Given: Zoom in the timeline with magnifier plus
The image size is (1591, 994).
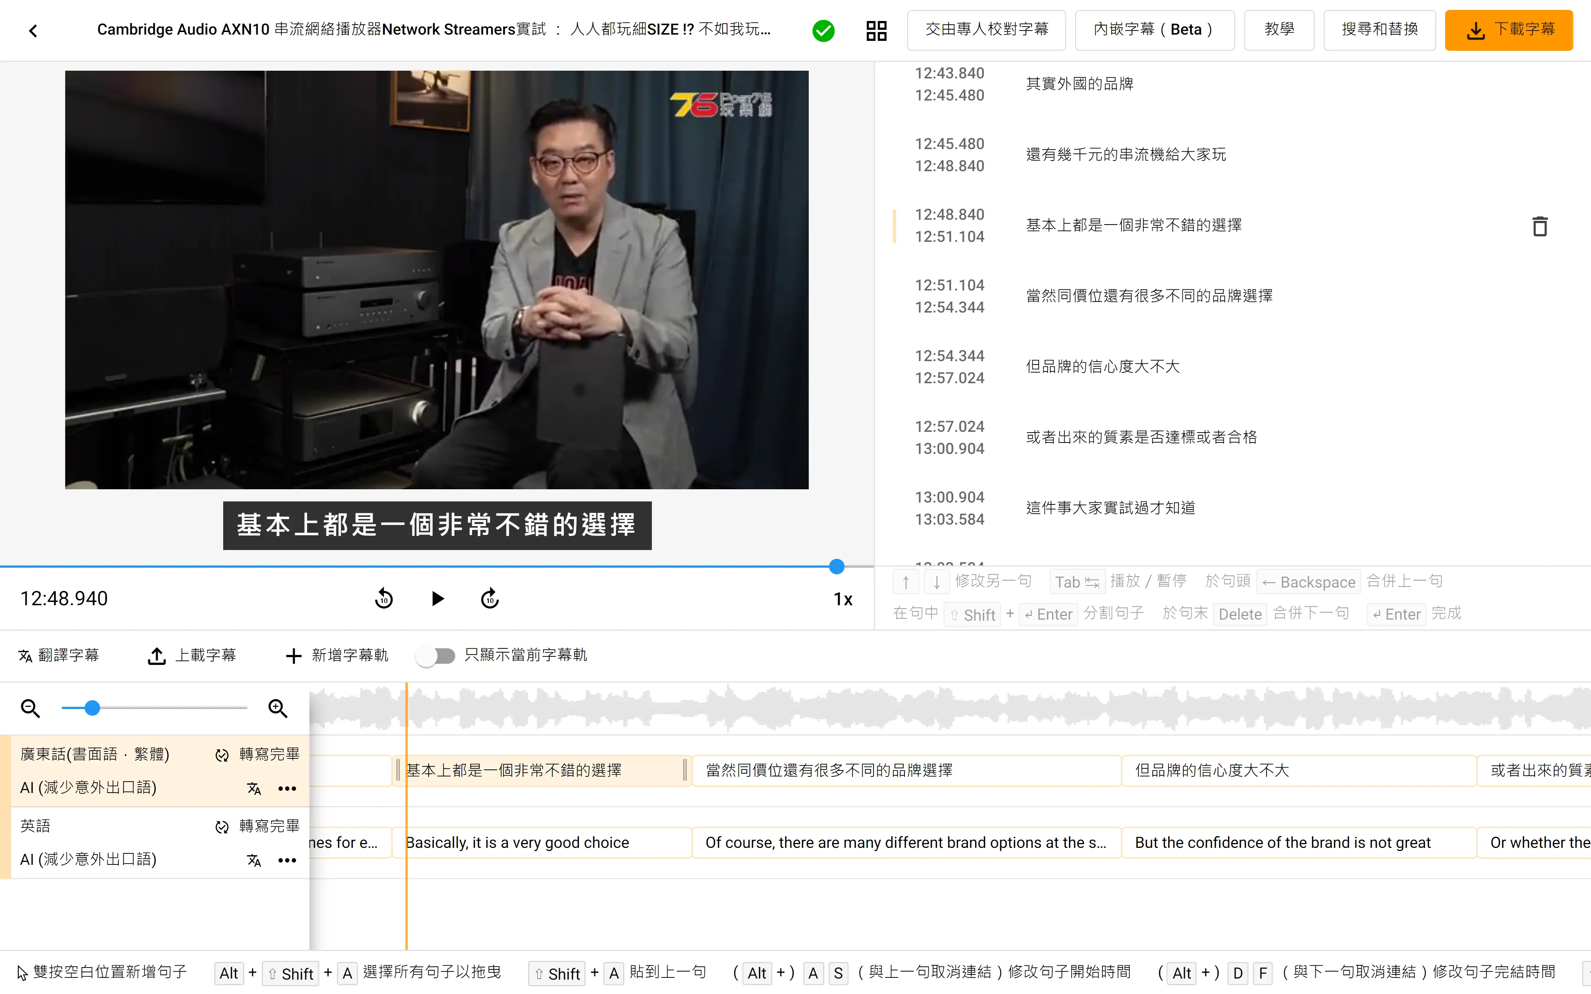Looking at the screenshot, I should (278, 708).
